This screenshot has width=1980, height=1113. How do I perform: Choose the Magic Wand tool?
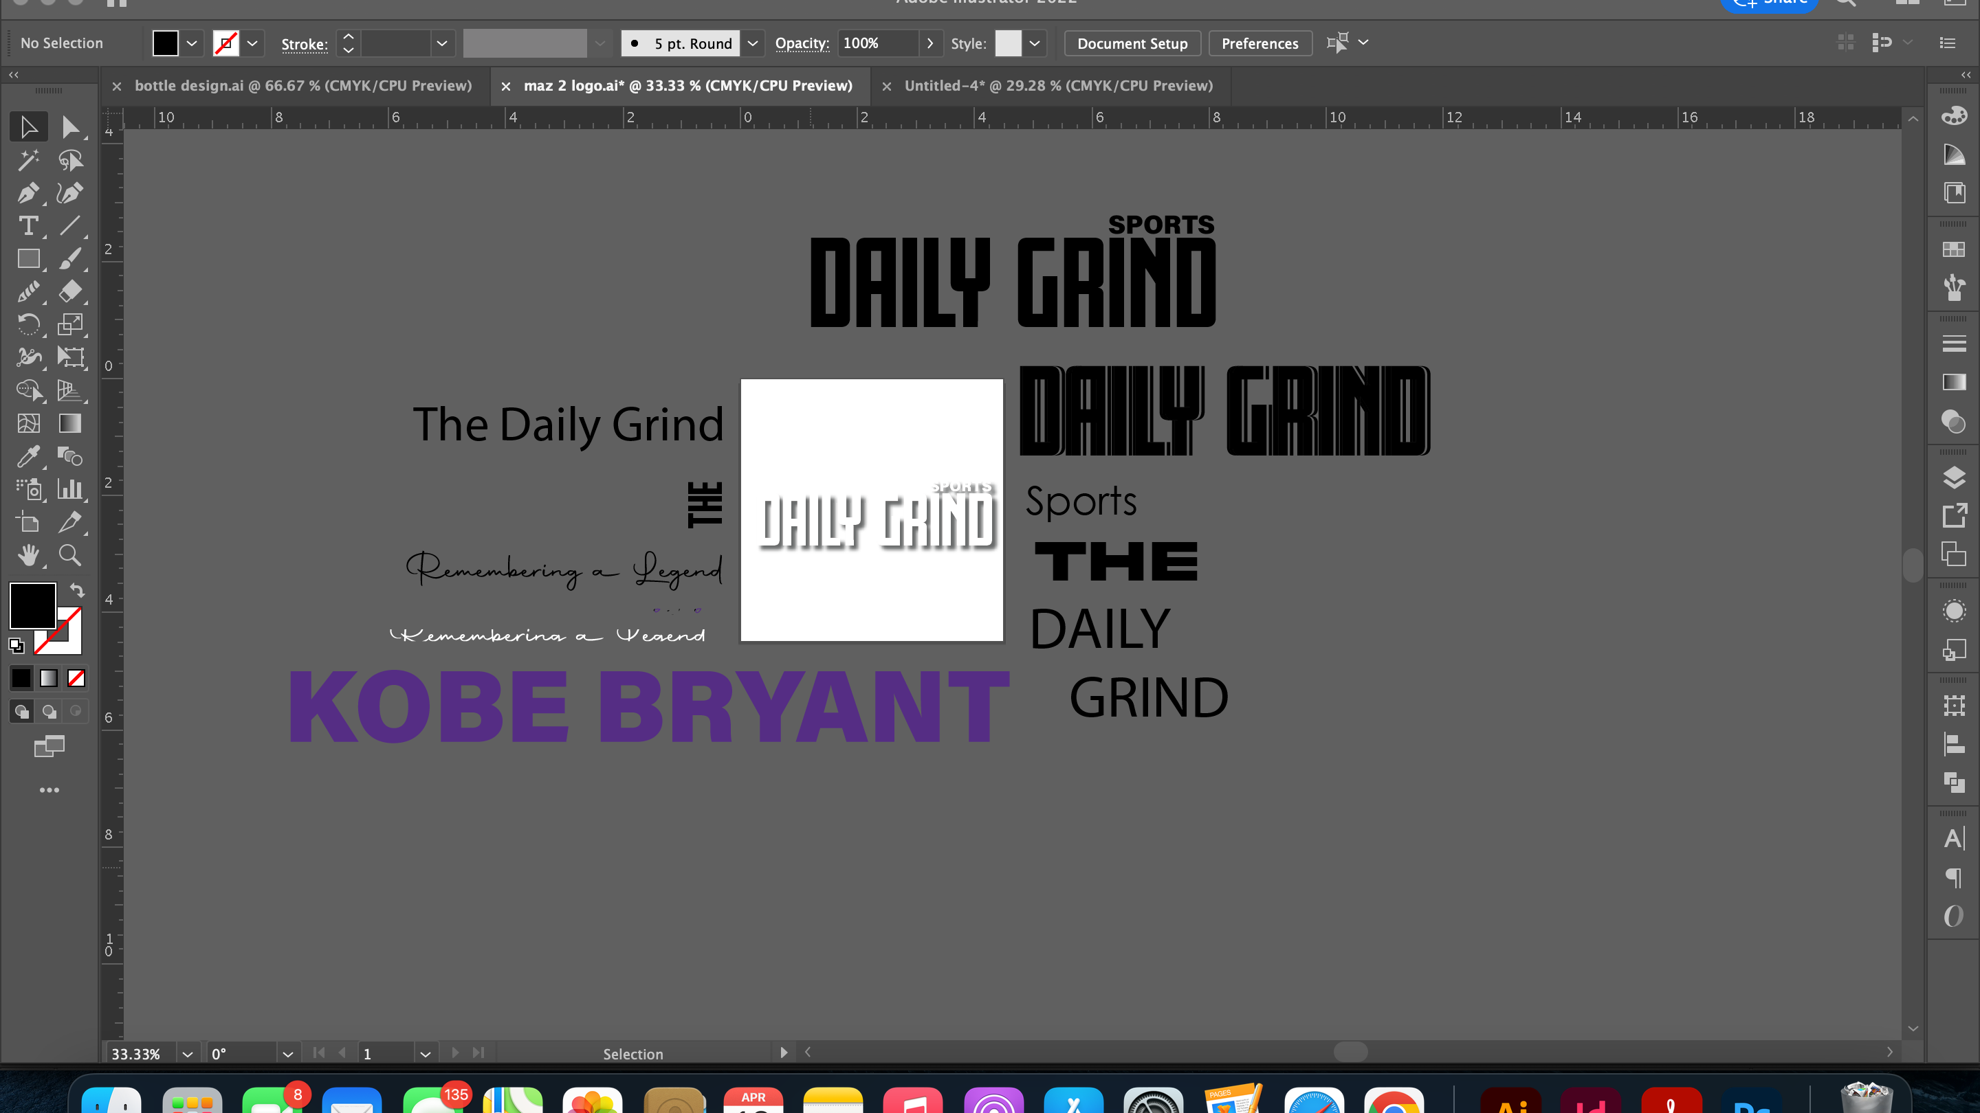point(28,160)
